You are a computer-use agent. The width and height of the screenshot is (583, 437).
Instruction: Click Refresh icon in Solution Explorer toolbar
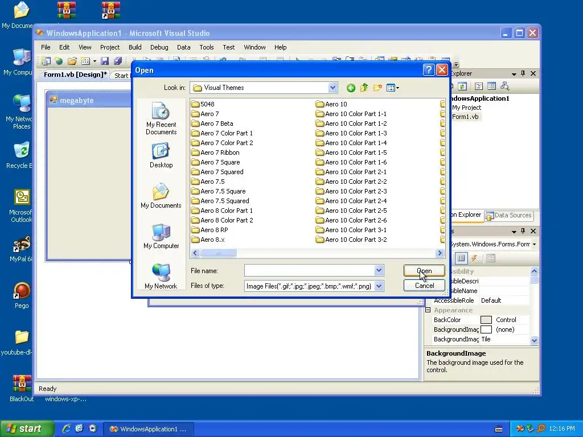[x=462, y=86]
